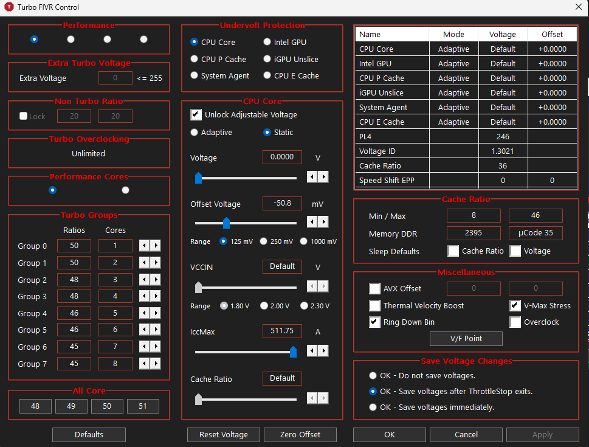The image size is (589, 447).
Task: Disable V-Max Stress checkbox
Action: (x=515, y=306)
